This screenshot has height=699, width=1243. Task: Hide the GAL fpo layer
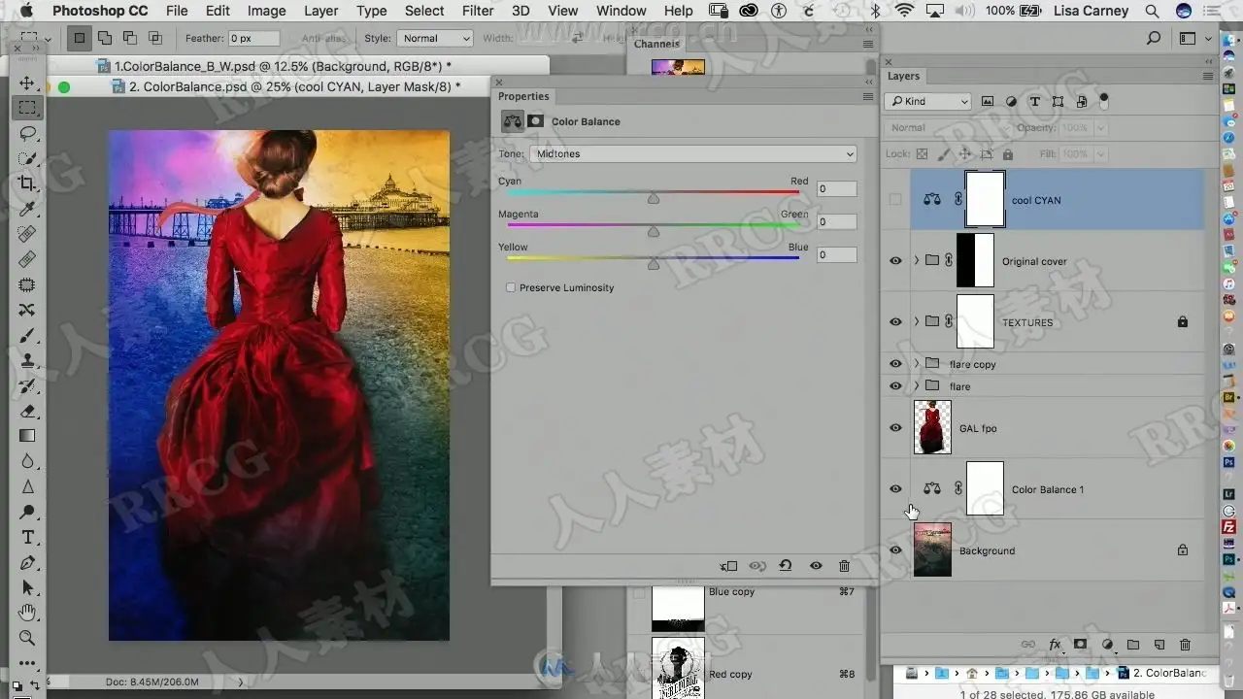895,428
